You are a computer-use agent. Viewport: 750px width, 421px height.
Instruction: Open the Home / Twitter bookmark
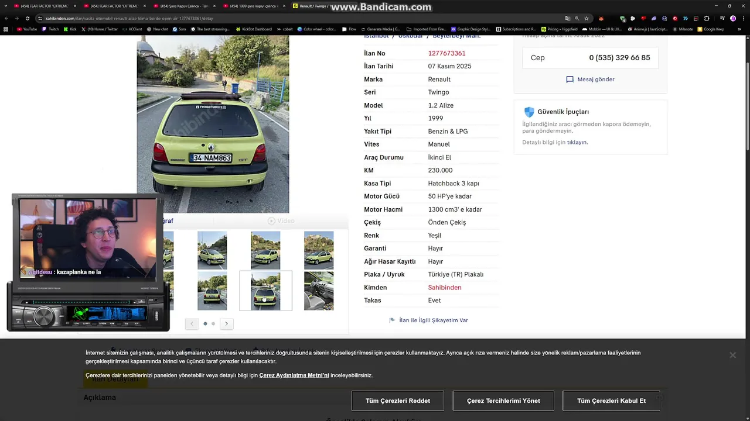click(100, 29)
